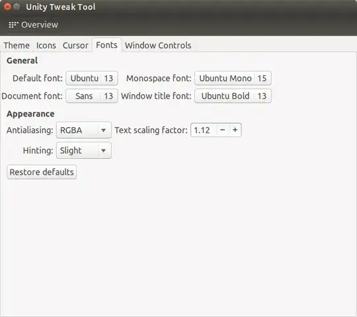Click the Document font label
This screenshot has height=317, width=357.
(x=32, y=96)
